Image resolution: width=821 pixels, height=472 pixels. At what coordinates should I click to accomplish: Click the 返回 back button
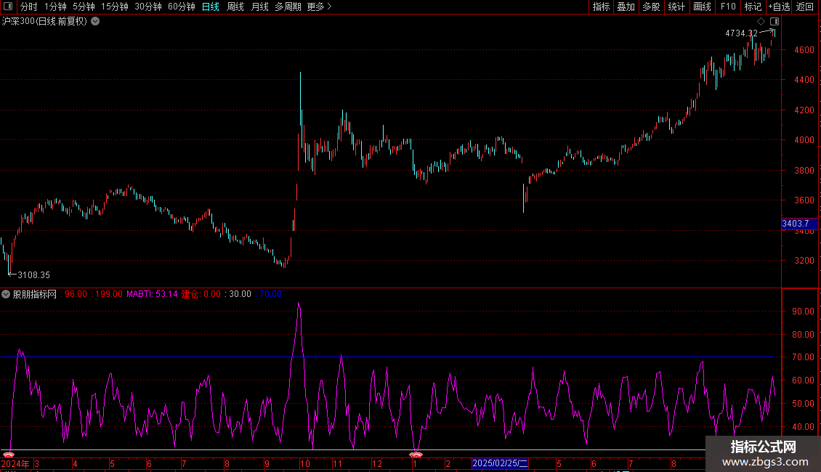click(x=805, y=7)
